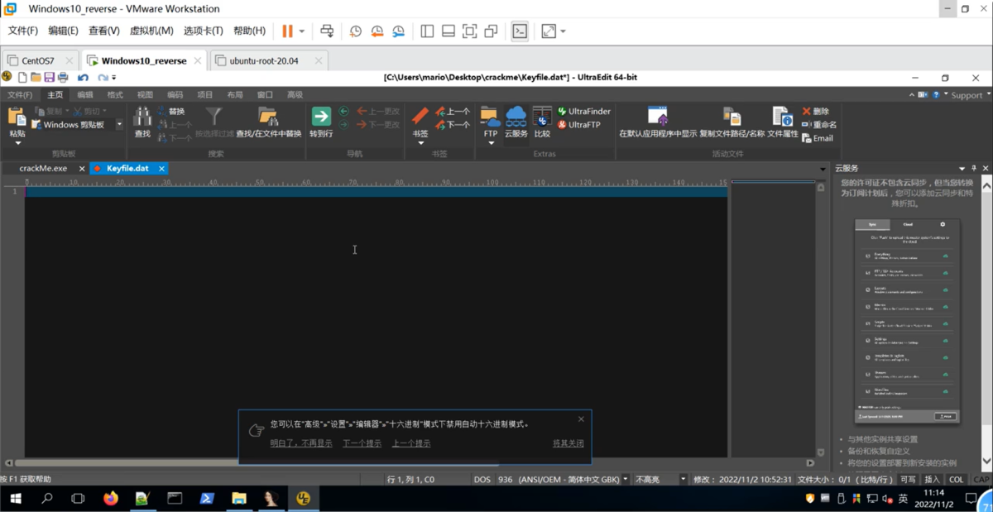This screenshot has height=512, width=993.
Task: Expand the FTP dropdown arrow
Action: [491, 143]
